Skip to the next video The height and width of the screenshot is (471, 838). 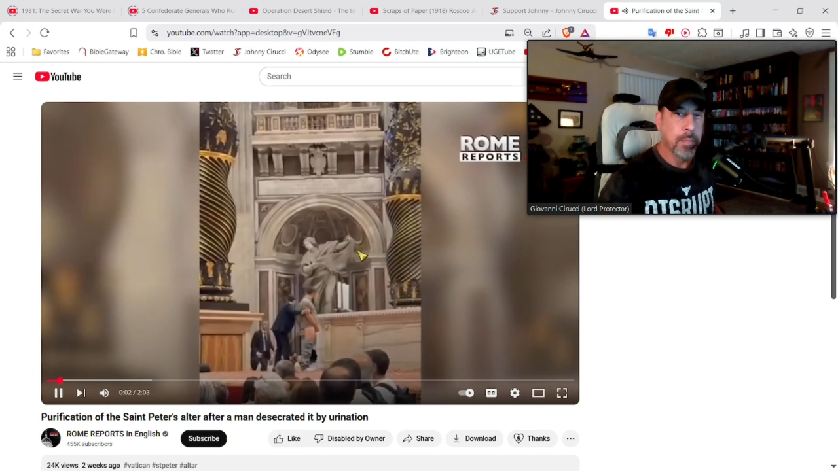[81, 393]
